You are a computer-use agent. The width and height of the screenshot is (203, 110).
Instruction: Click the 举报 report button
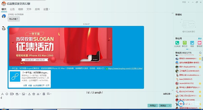pos(184,2)
